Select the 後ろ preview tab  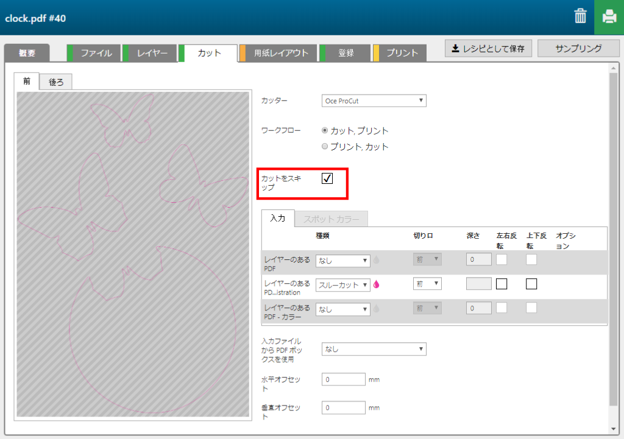(x=55, y=82)
